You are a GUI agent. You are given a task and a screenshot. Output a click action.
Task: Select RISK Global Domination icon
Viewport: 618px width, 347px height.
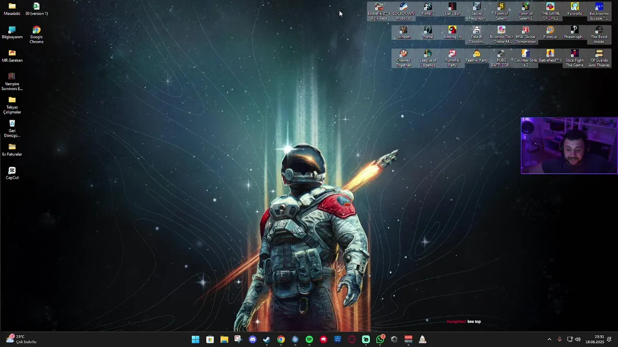pyautogui.click(x=526, y=35)
